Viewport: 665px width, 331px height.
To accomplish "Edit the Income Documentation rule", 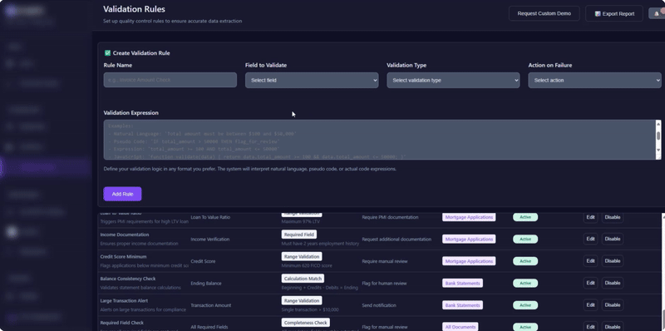I will pyautogui.click(x=590, y=239).
